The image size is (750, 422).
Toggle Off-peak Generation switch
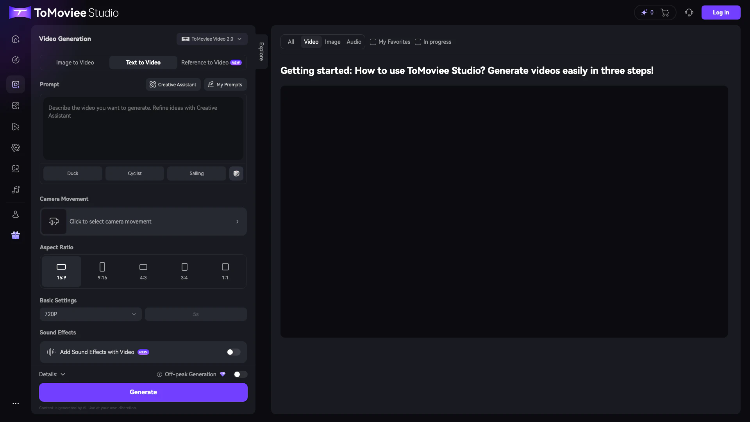tap(240, 374)
